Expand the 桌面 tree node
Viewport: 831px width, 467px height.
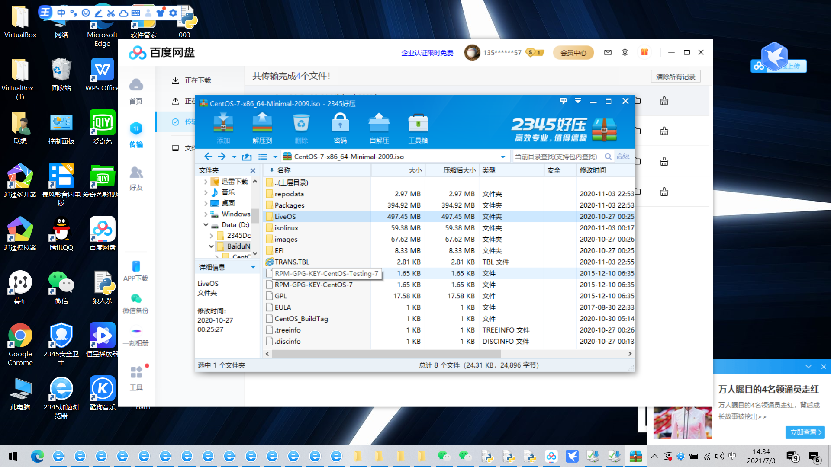[206, 203]
